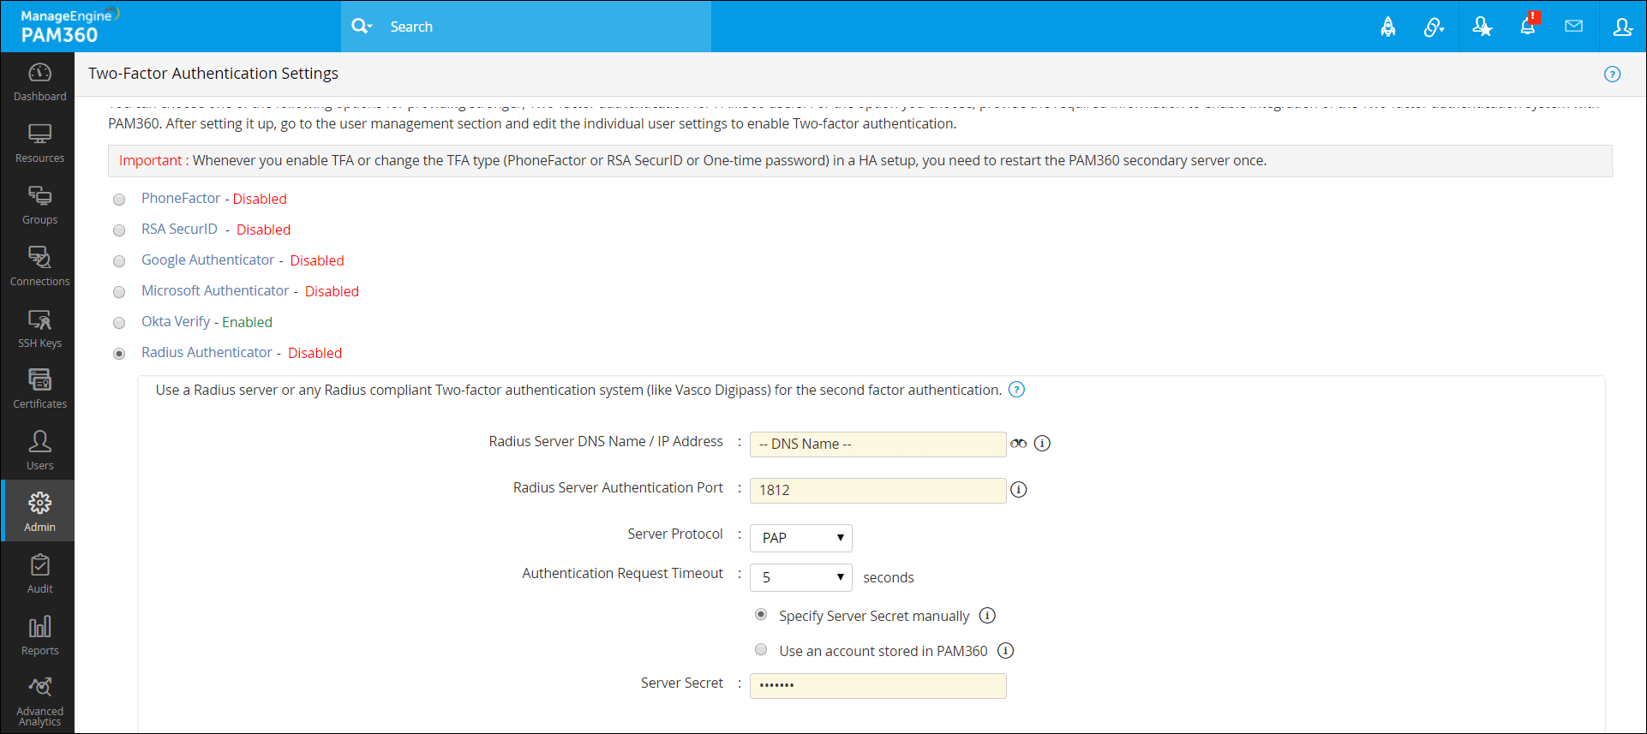Click the rocket icon in the header
The height and width of the screenshot is (734, 1647).
point(1387,27)
